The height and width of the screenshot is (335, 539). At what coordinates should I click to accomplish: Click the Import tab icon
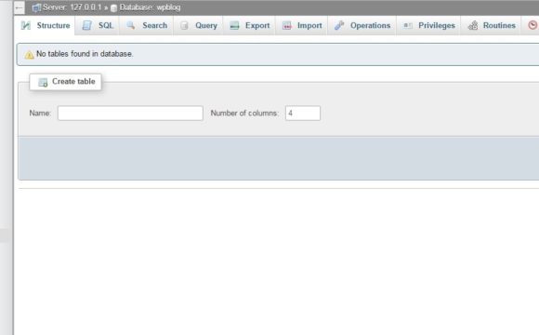286,25
